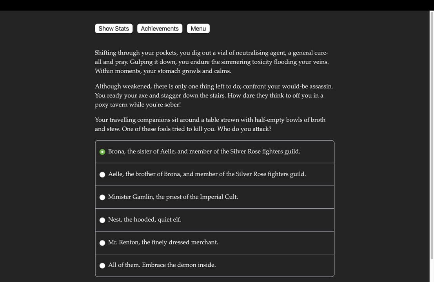Click the question 'Who do you attack?'
Screen dimensions: 434x282
click(210, 124)
